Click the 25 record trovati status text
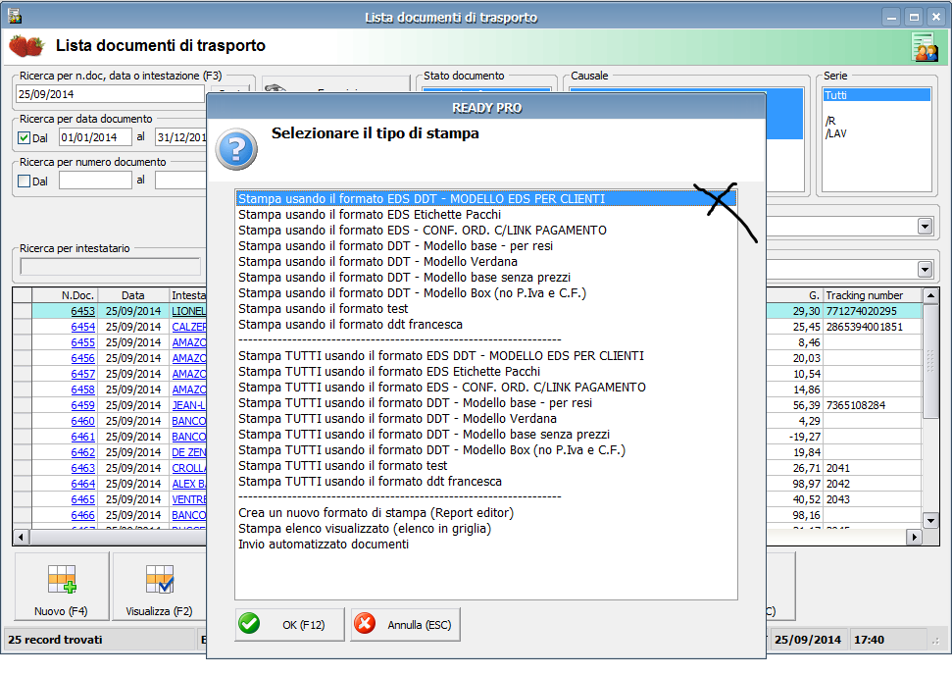The image size is (952, 675). pos(55,640)
